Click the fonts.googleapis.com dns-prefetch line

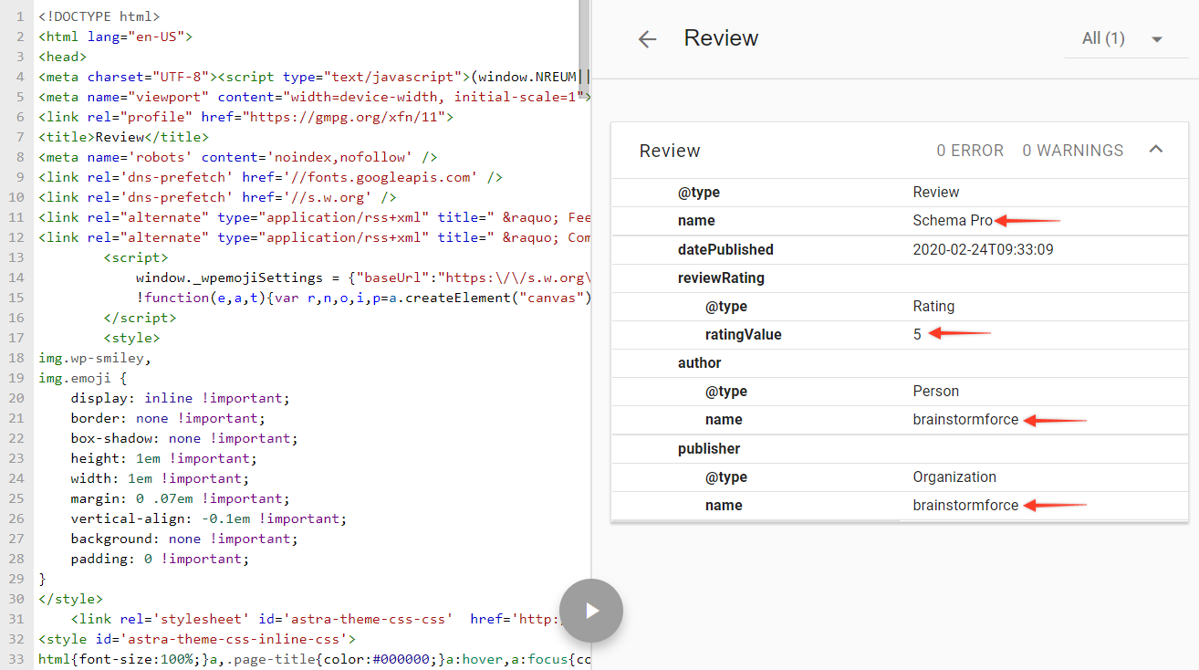(x=270, y=177)
